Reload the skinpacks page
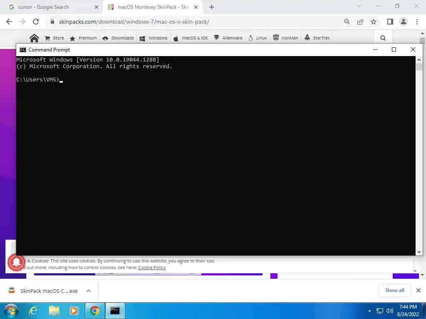Viewport: 426px width, 319px height. pos(36,22)
